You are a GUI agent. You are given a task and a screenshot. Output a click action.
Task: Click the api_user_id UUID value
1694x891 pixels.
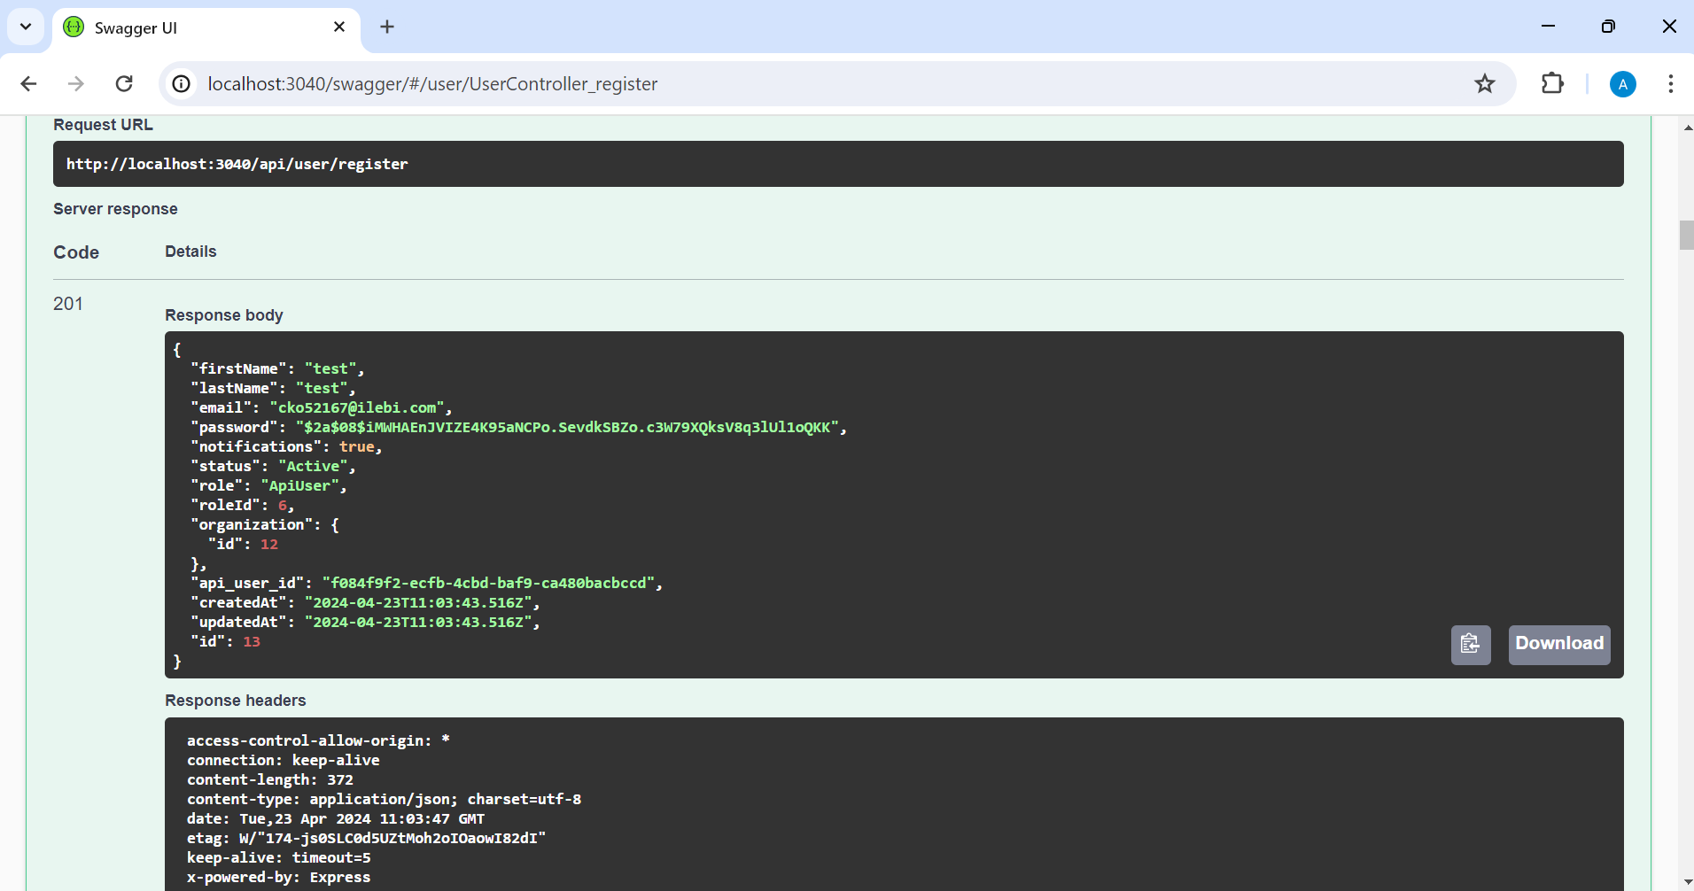point(489,583)
